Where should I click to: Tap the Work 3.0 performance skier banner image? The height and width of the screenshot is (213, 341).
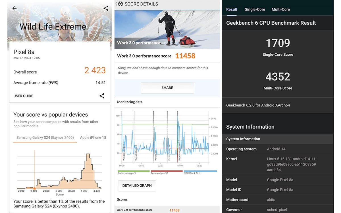pos(167,29)
